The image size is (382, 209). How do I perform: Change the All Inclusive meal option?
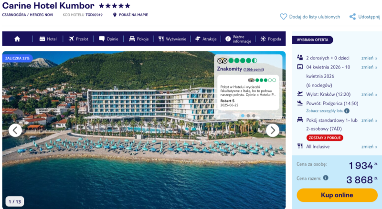click(x=369, y=147)
